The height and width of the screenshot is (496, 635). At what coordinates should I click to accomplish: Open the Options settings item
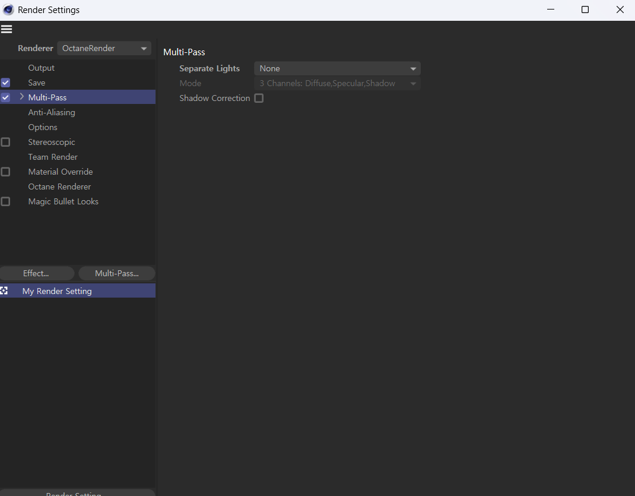tap(43, 127)
